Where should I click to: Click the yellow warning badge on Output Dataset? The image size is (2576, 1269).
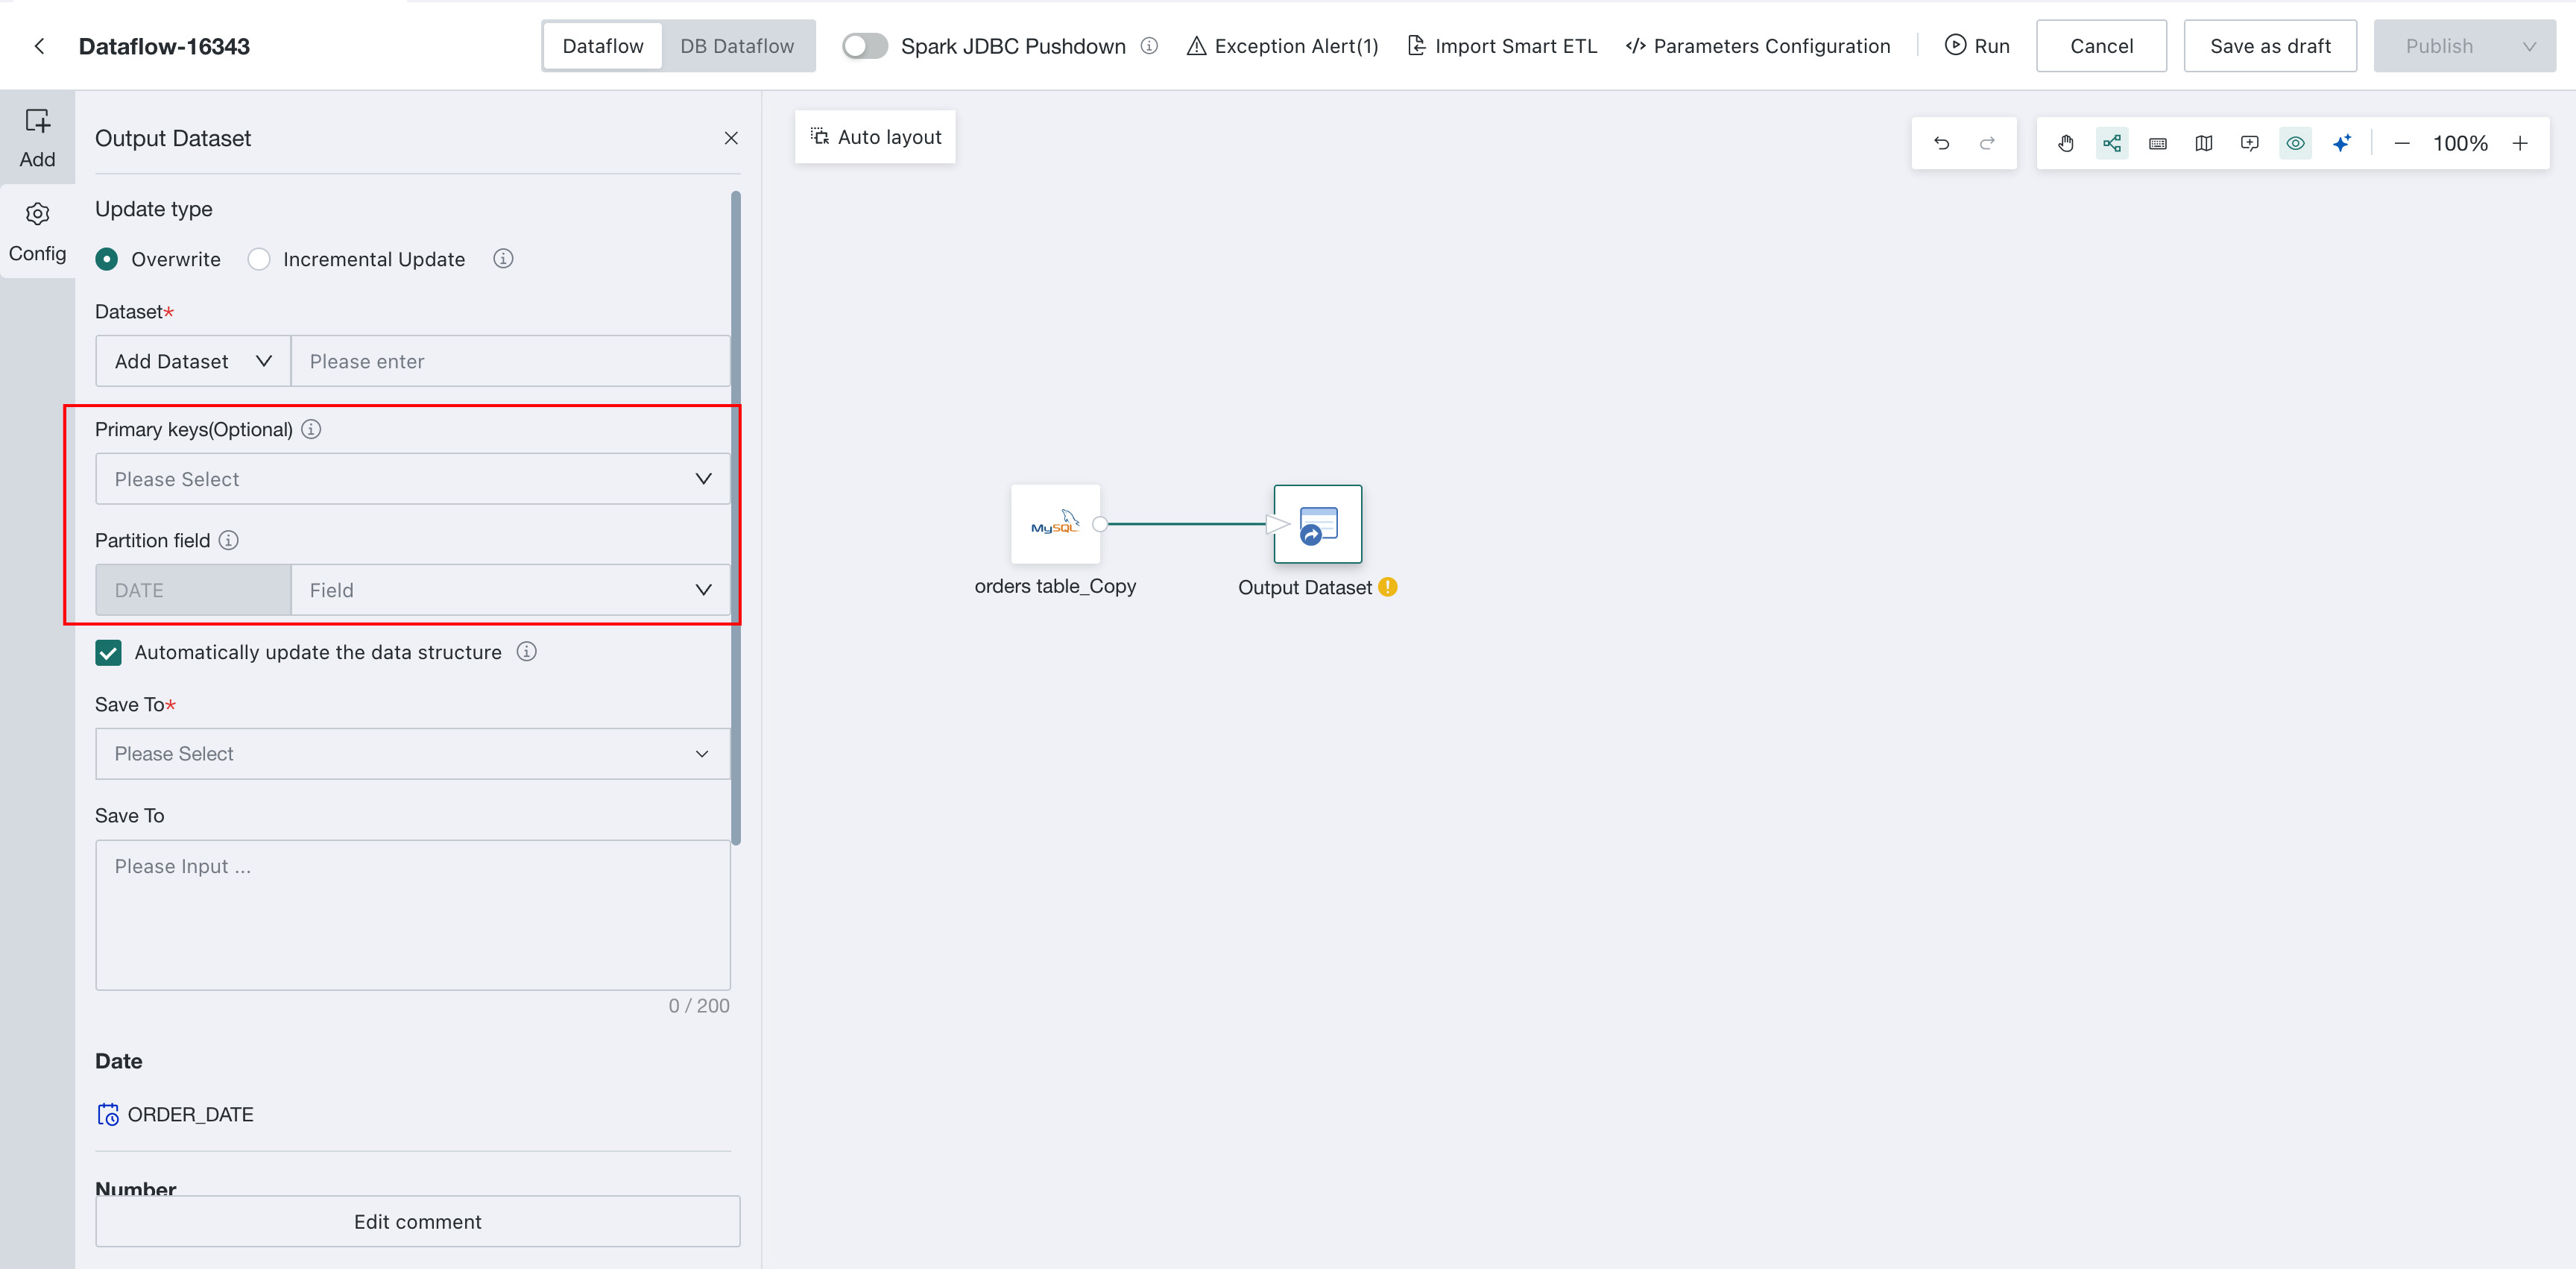(x=1387, y=587)
